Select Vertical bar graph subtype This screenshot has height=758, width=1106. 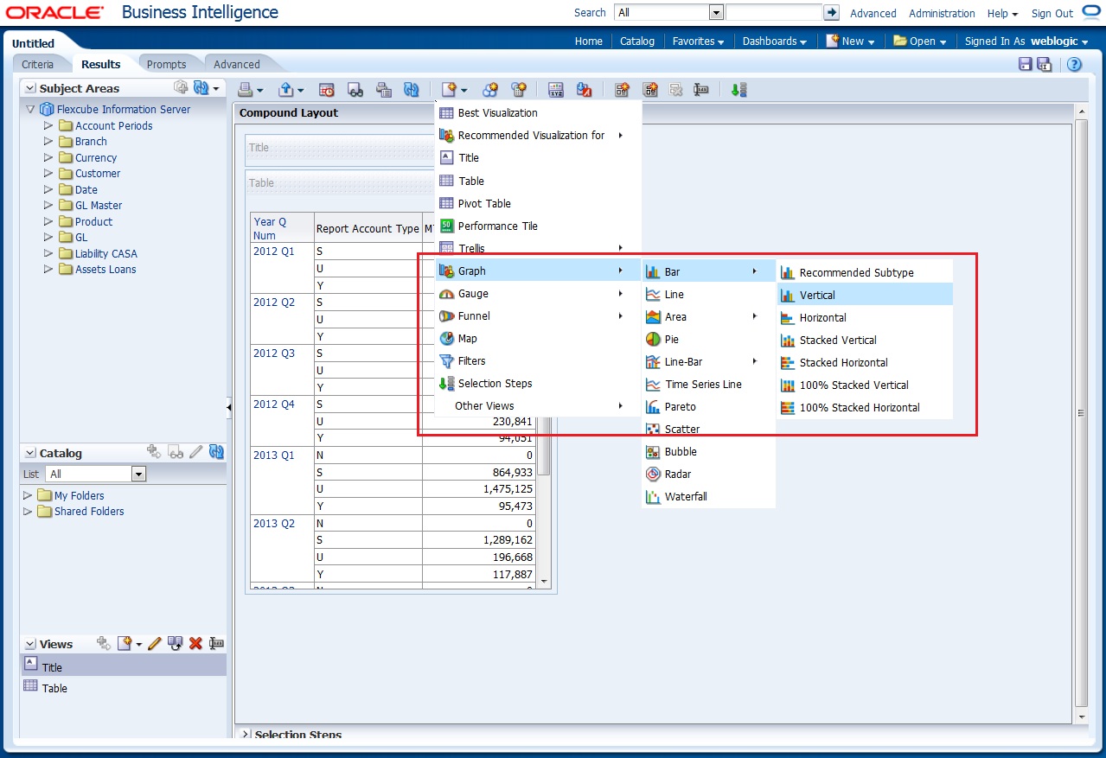point(865,295)
